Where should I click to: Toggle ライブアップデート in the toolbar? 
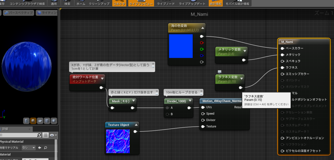point(192,3)
